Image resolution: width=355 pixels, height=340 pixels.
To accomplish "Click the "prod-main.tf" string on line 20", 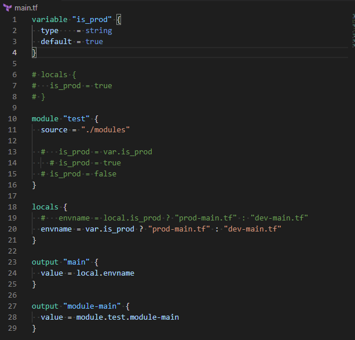I will [179, 229].
